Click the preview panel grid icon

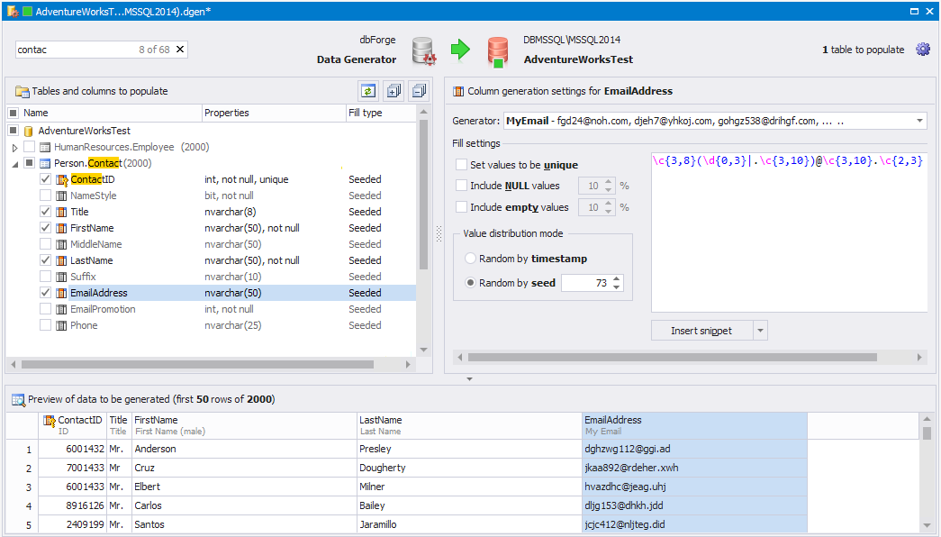(19, 399)
